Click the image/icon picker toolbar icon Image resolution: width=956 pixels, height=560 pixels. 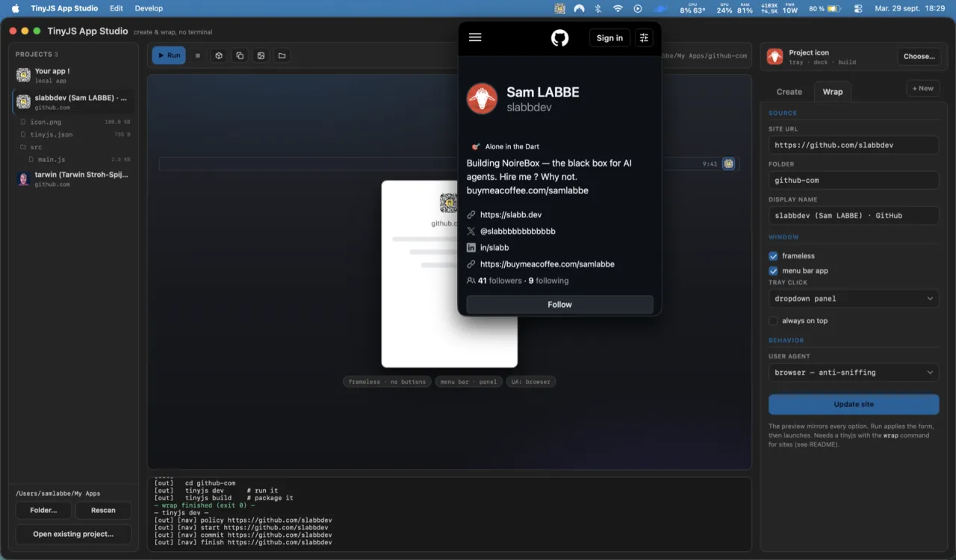tap(261, 55)
